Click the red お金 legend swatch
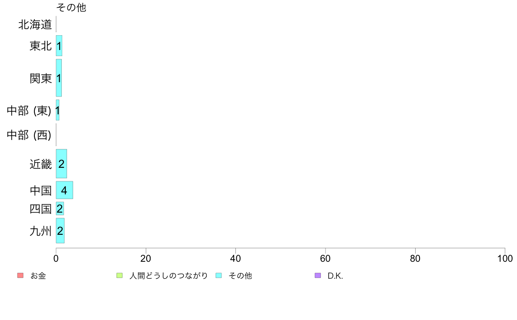The image size is (517, 320). pos(20,275)
